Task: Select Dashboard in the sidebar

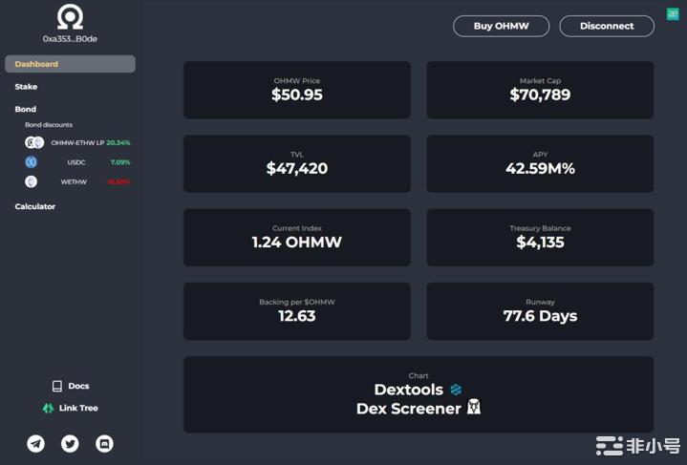Action: pos(70,64)
